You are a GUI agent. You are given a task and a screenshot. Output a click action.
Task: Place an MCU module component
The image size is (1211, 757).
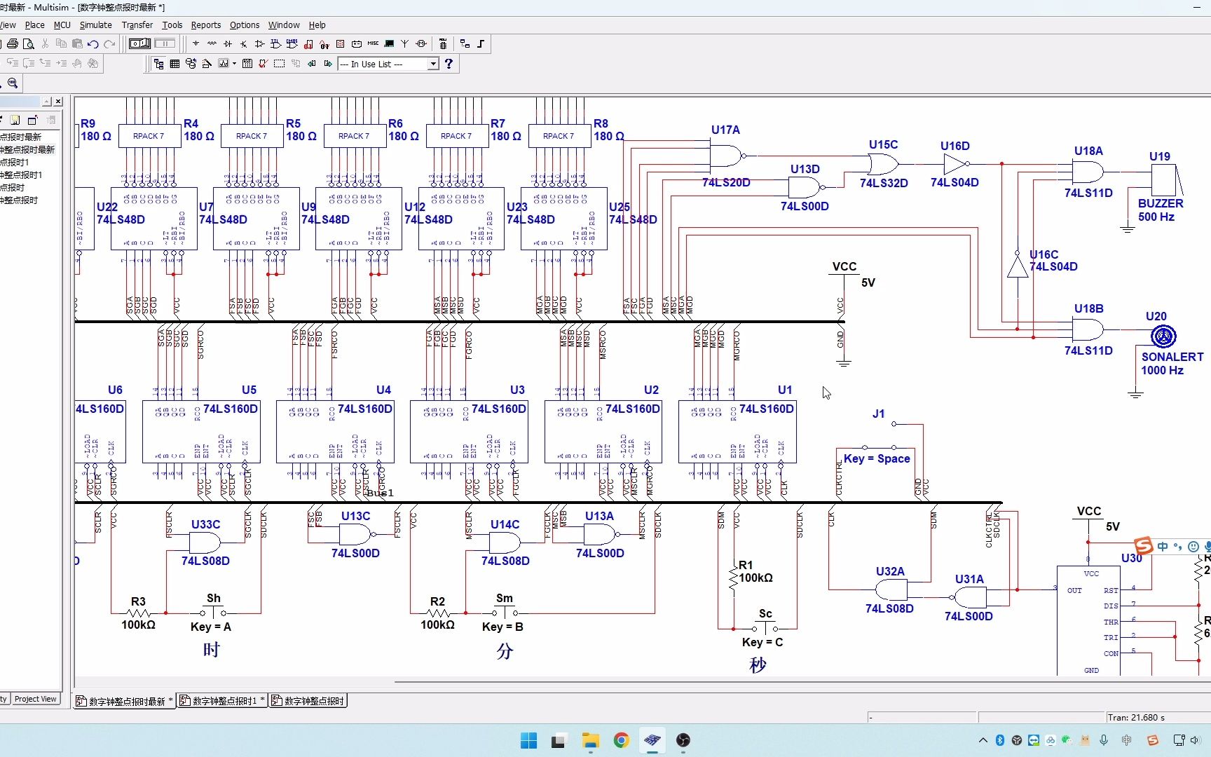pos(443,43)
